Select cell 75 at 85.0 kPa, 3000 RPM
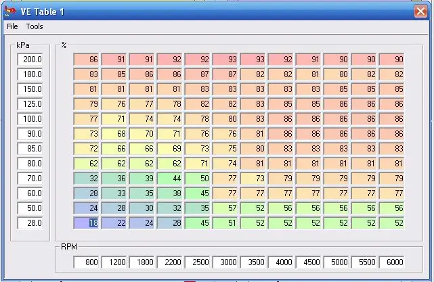This screenshot has width=434, height=282. tap(225, 149)
